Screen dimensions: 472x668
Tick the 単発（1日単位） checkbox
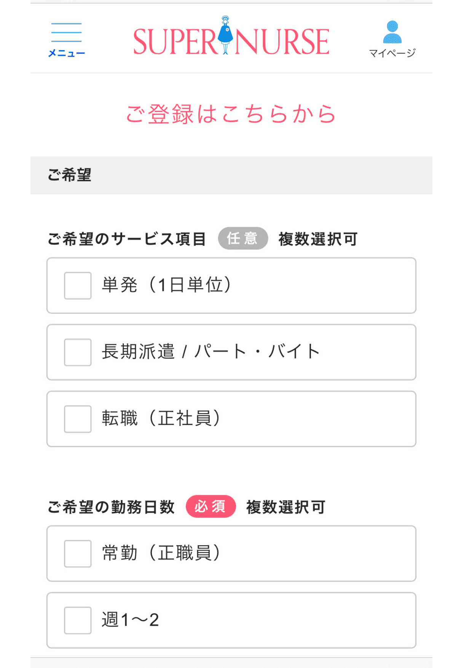pyautogui.click(x=78, y=286)
